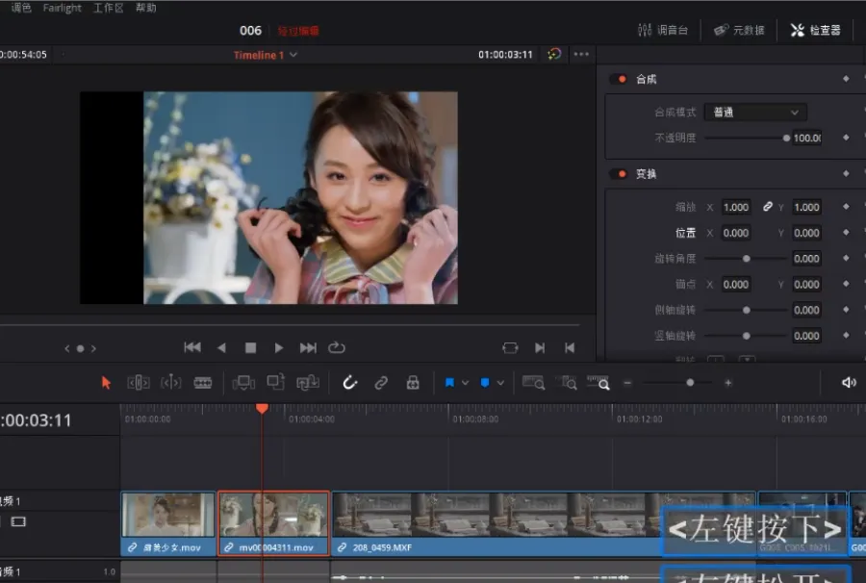Open the flag color dropdown arrow
The height and width of the screenshot is (583, 866).
[x=465, y=383]
